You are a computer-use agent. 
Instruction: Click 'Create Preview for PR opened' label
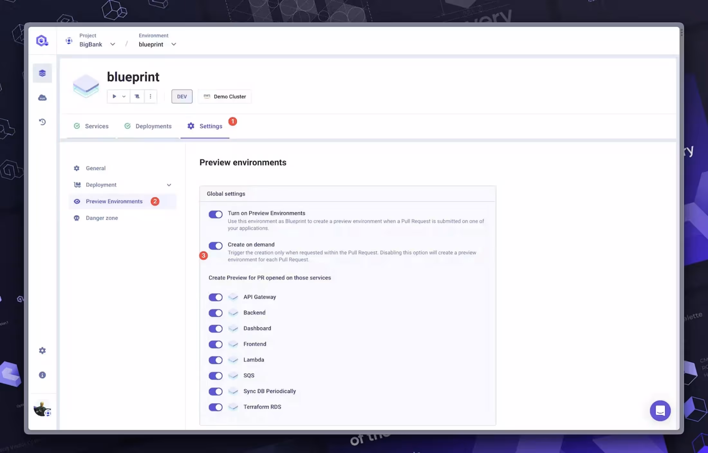point(270,278)
